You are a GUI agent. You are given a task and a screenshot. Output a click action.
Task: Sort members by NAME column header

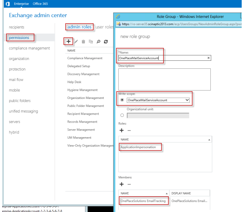pos(143,193)
